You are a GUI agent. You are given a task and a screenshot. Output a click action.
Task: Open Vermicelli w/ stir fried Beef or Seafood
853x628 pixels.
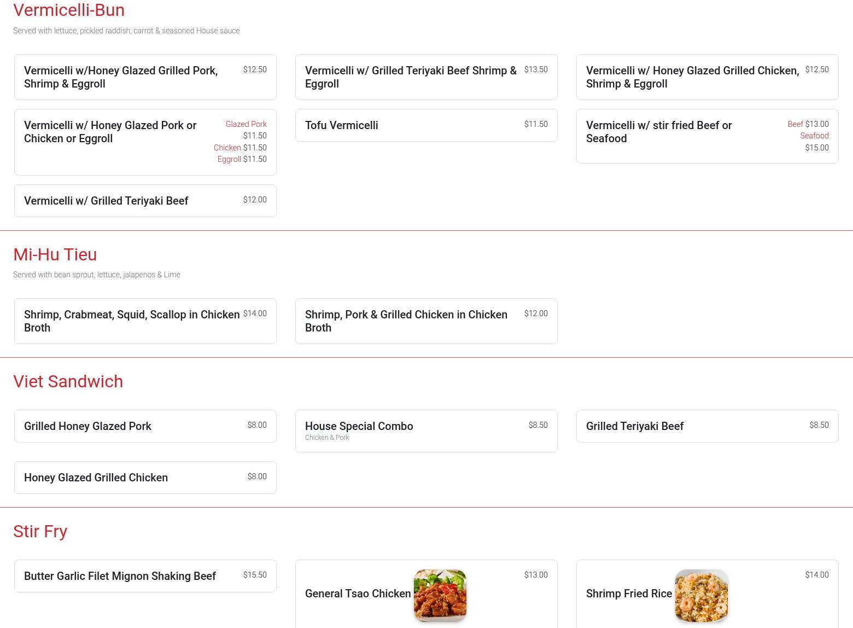pyautogui.click(x=708, y=136)
